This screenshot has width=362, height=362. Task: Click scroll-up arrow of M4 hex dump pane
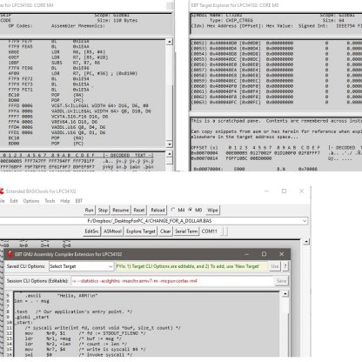point(170,154)
